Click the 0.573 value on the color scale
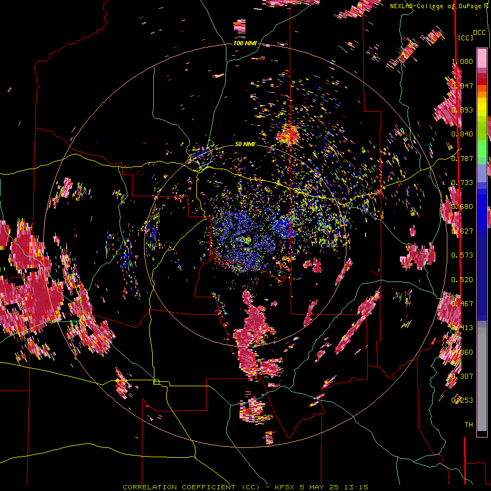The image size is (491, 491). click(462, 255)
